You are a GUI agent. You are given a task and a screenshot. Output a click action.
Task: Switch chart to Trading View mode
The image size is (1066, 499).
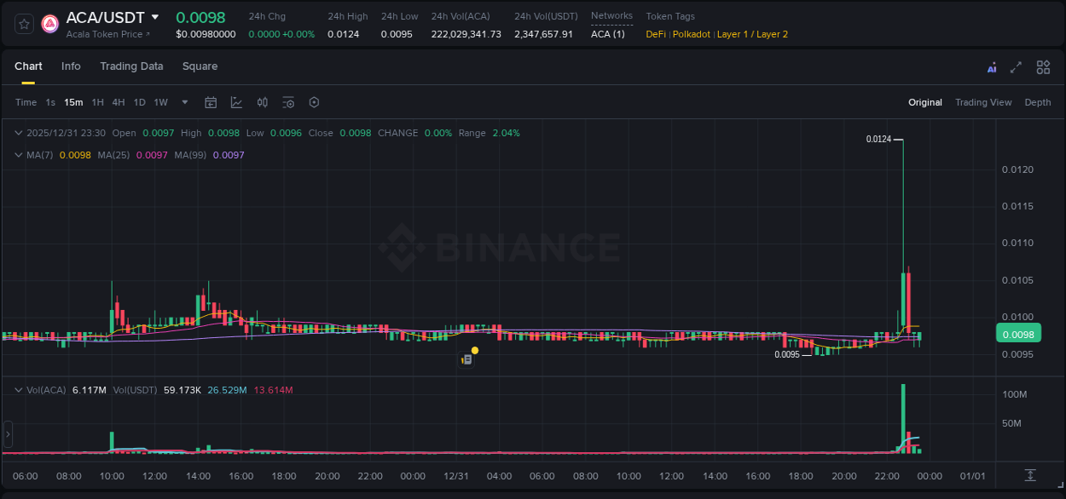click(983, 102)
